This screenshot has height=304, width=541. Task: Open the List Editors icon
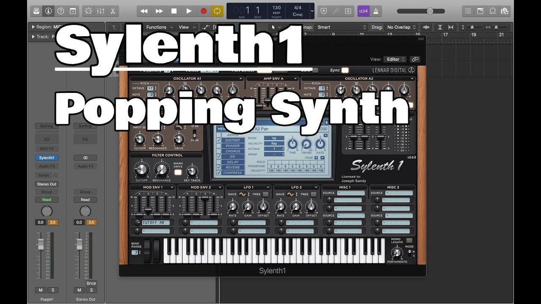[x=467, y=11]
